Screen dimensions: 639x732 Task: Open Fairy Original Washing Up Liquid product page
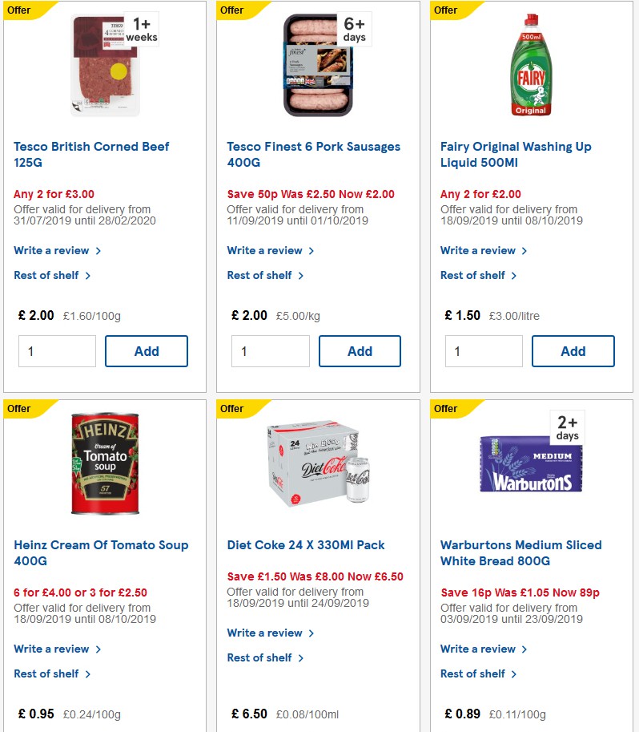tap(516, 154)
